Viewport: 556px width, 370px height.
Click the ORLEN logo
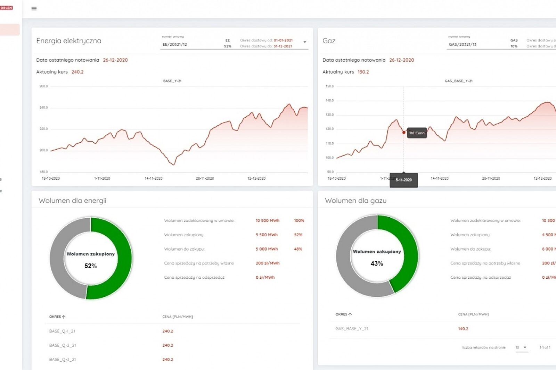tap(6, 8)
